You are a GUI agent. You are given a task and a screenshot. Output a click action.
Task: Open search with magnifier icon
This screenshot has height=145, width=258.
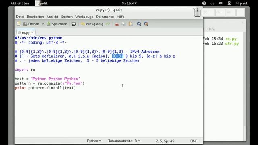point(139,24)
